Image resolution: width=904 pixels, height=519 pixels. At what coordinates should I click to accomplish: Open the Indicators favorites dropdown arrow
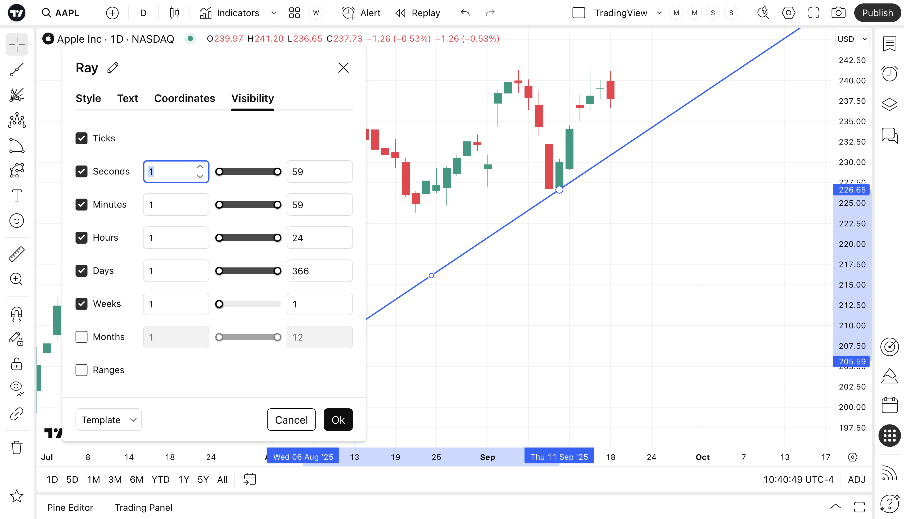tap(274, 13)
